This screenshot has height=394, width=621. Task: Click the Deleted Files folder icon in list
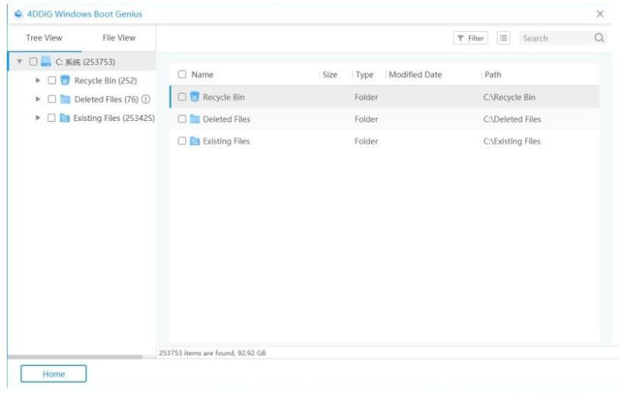(195, 119)
